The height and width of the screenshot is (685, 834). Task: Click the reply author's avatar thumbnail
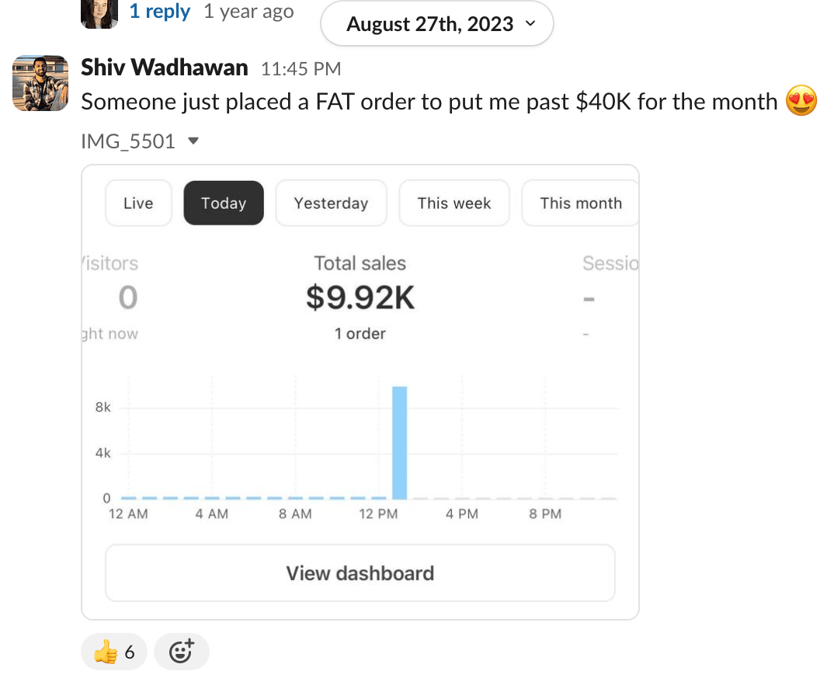(99, 13)
